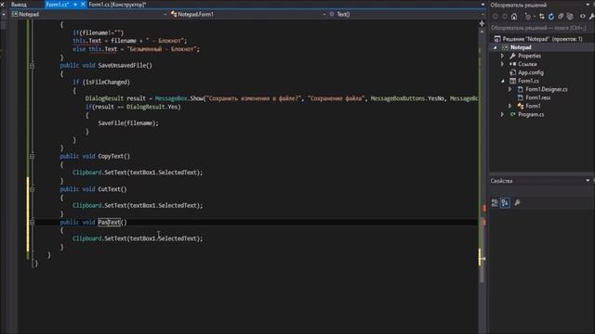This screenshot has width=595, height=334.
Task: Expand the Program.cs node
Action: tap(503, 114)
